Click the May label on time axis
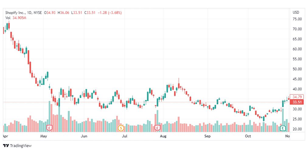 pos(44,136)
